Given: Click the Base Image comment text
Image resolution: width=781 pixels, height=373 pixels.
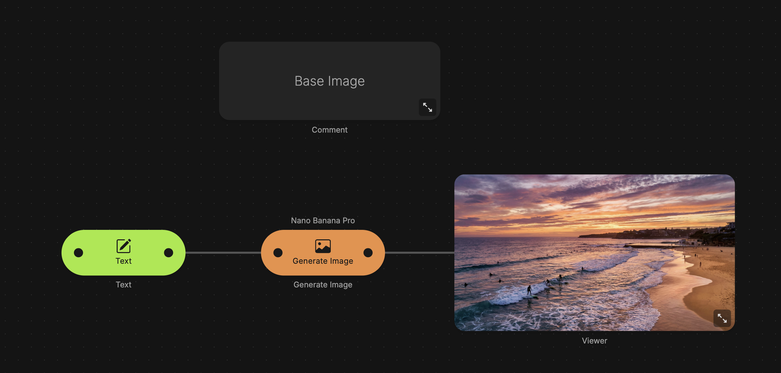Looking at the screenshot, I should pyautogui.click(x=329, y=81).
